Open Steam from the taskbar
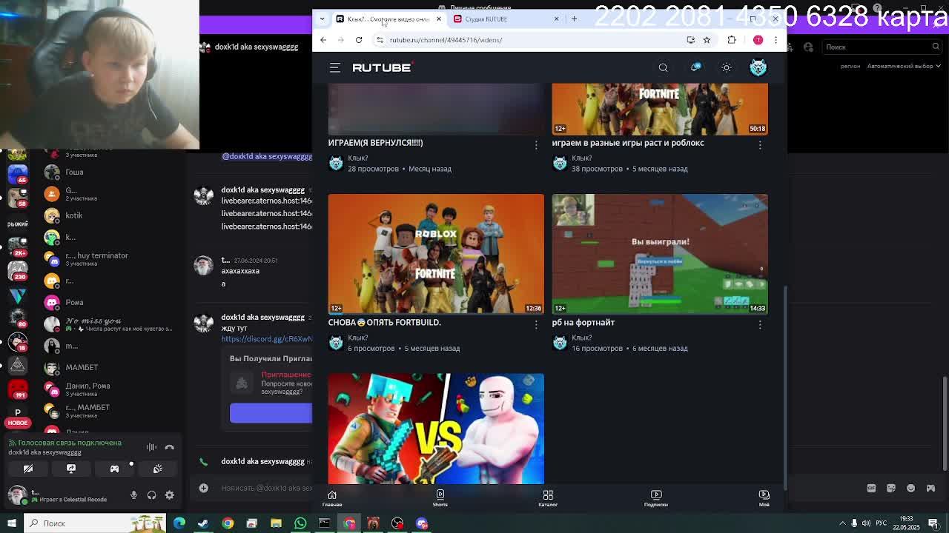The width and height of the screenshot is (949, 533). 203,523
